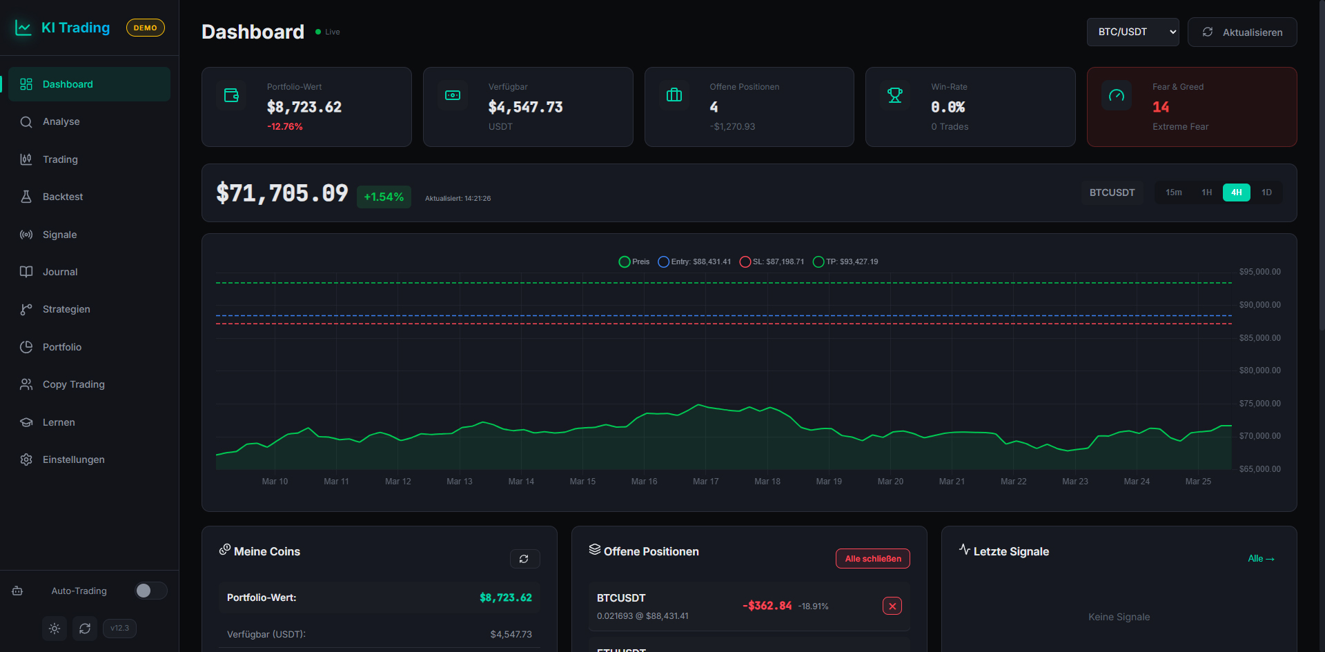Viewport: 1325px width, 652px height.
Task: Close the BTCUSDT position with red X
Action: [x=892, y=606]
